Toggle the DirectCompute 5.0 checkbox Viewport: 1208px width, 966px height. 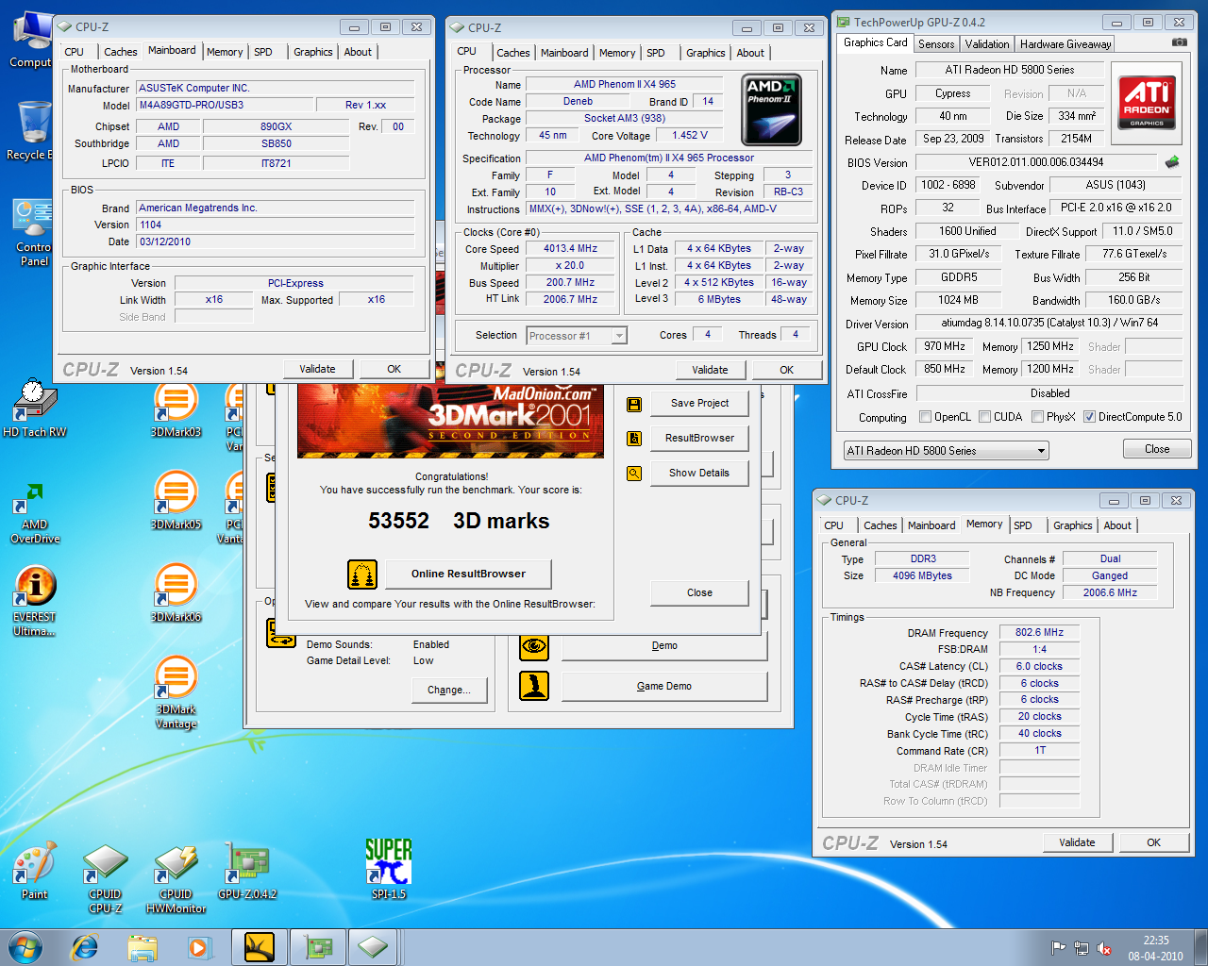(x=1090, y=417)
